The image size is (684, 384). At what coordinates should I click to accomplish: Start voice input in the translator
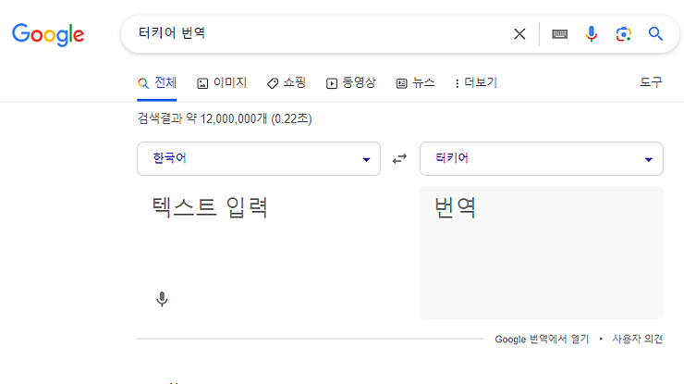(x=162, y=299)
